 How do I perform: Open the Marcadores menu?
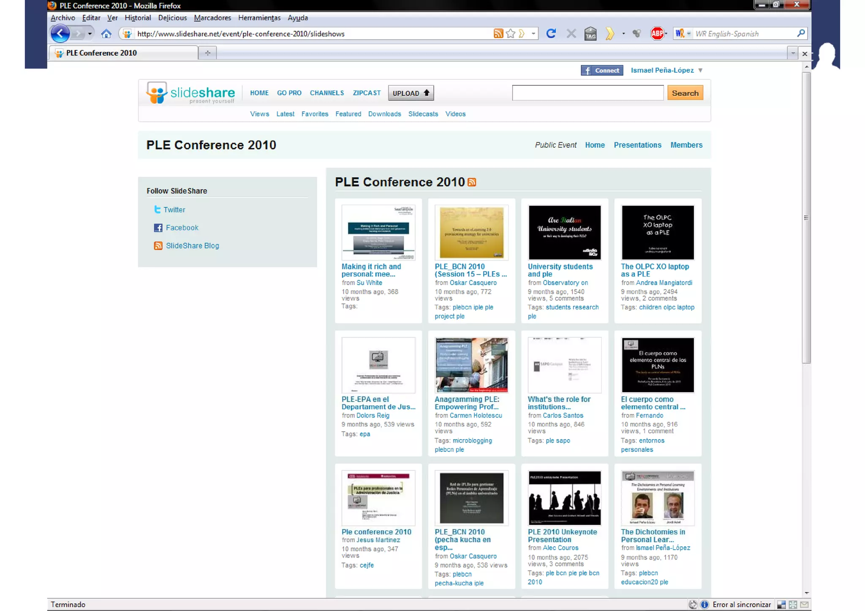[x=212, y=18]
